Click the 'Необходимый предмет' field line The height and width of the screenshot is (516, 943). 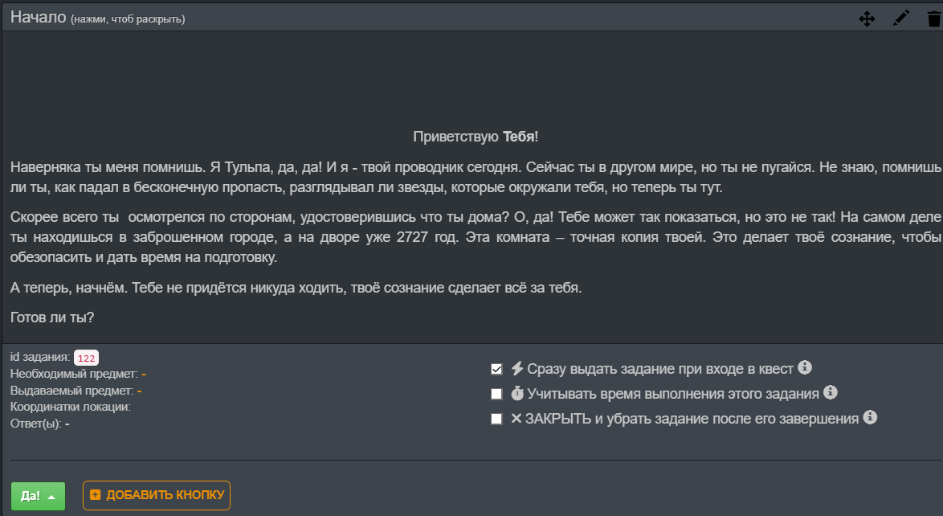pyautogui.click(x=77, y=375)
